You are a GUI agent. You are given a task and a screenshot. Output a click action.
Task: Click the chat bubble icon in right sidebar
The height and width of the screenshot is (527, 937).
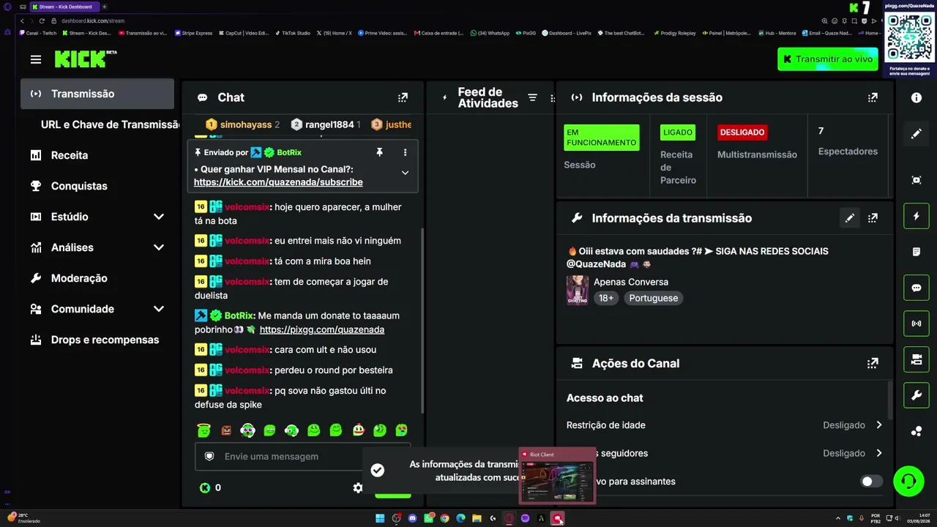coord(917,288)
